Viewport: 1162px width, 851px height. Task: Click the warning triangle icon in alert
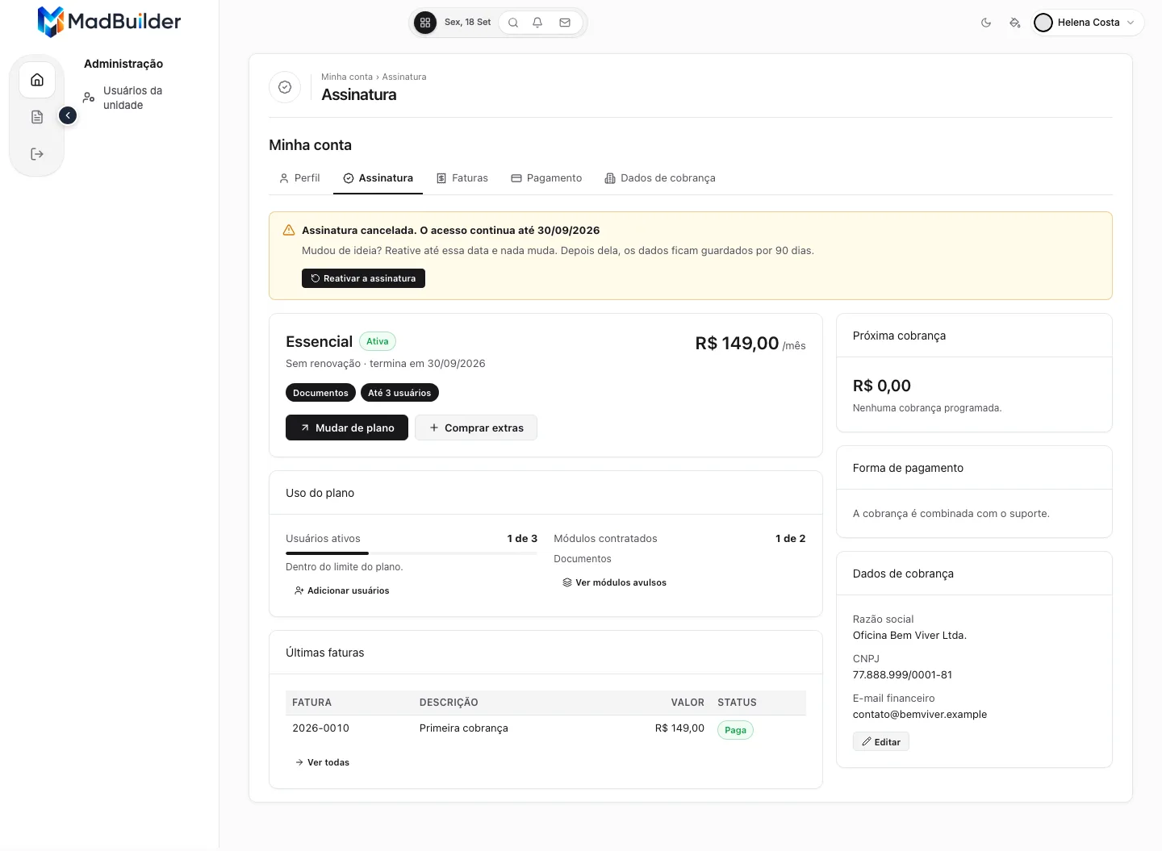click(289, 231)
